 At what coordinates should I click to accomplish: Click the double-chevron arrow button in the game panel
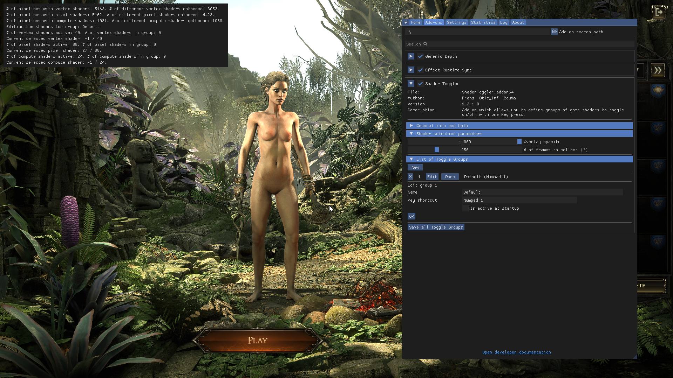(x=658, y=70)
